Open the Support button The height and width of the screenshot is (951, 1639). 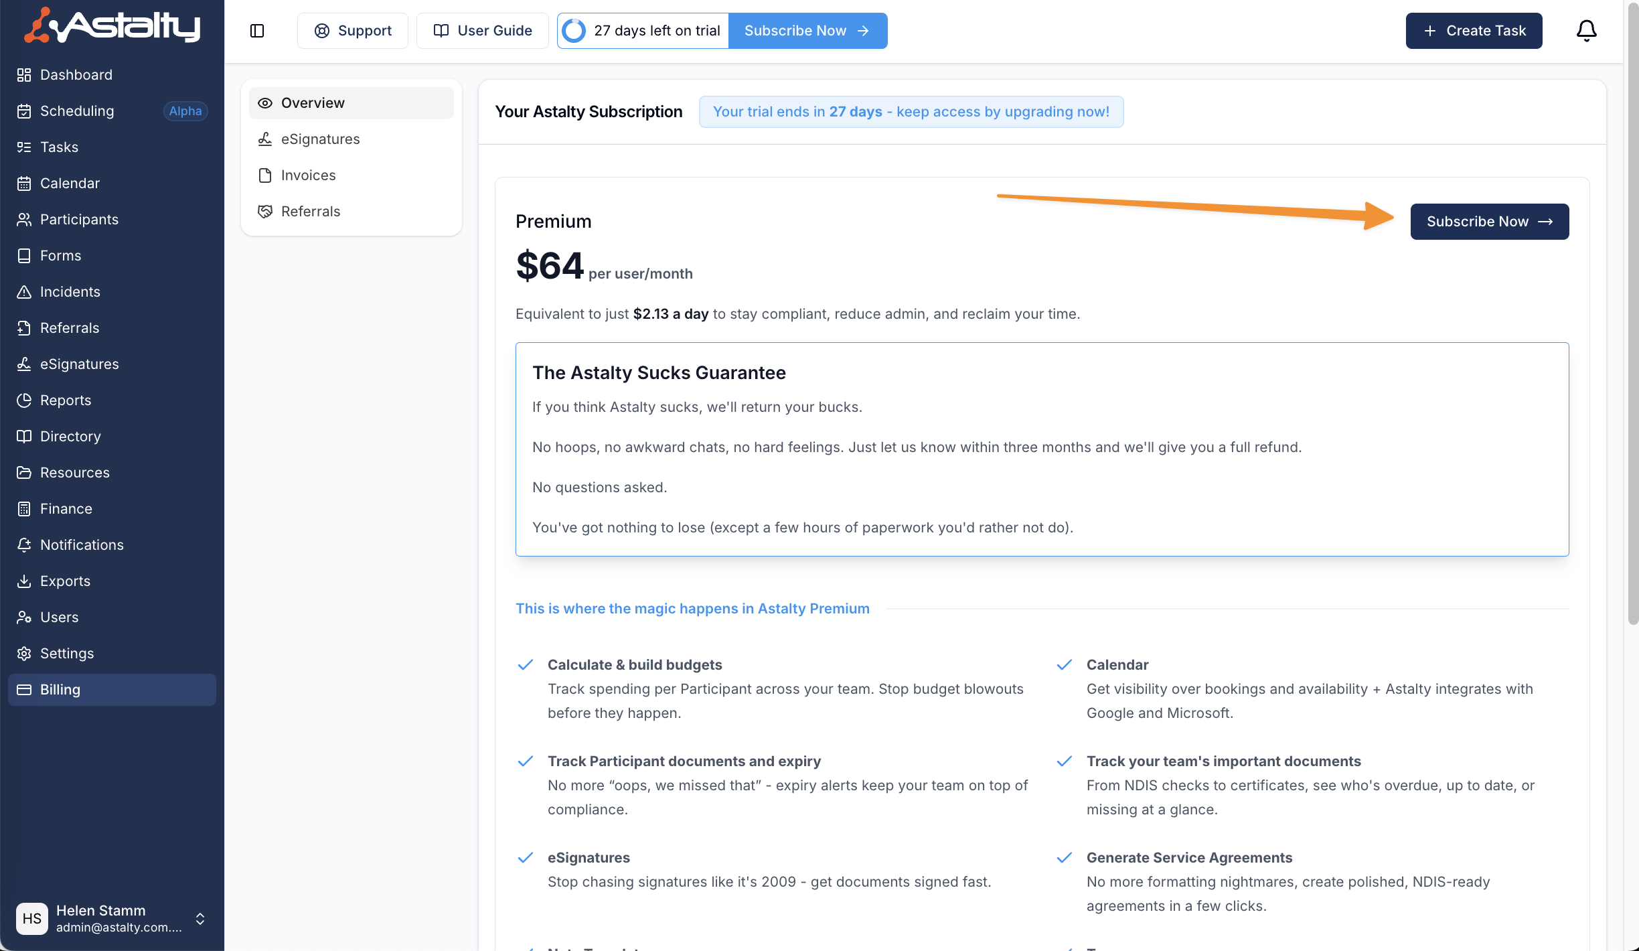point(353,31)
